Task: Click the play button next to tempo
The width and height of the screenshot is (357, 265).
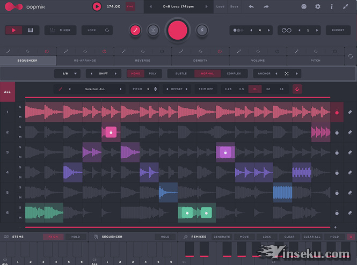Action: 97,6
